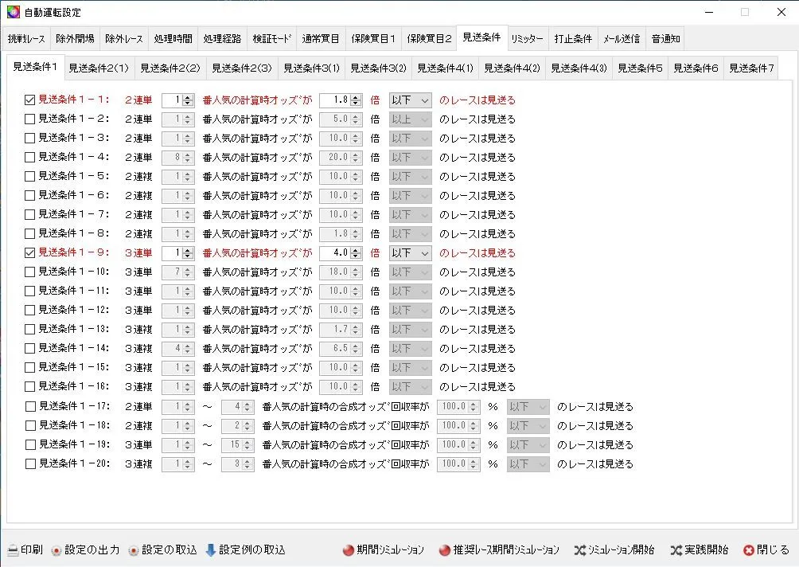
Task: Click the app icon in the title bar
Action: pos(14,12)
